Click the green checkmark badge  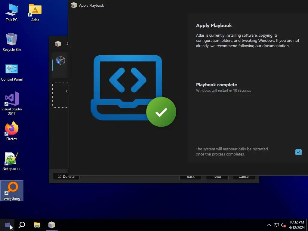click(161, 112)
